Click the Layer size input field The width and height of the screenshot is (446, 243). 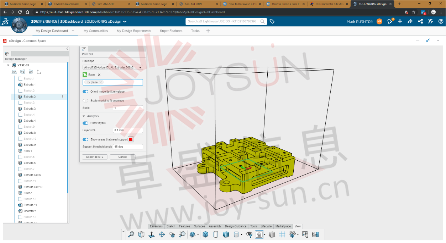click(128, 130)
